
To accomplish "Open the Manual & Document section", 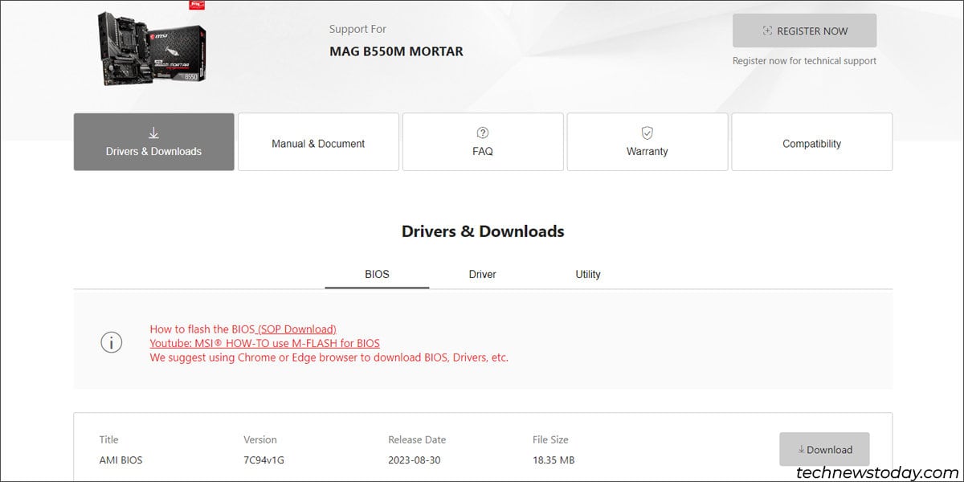I will point(318,142).
